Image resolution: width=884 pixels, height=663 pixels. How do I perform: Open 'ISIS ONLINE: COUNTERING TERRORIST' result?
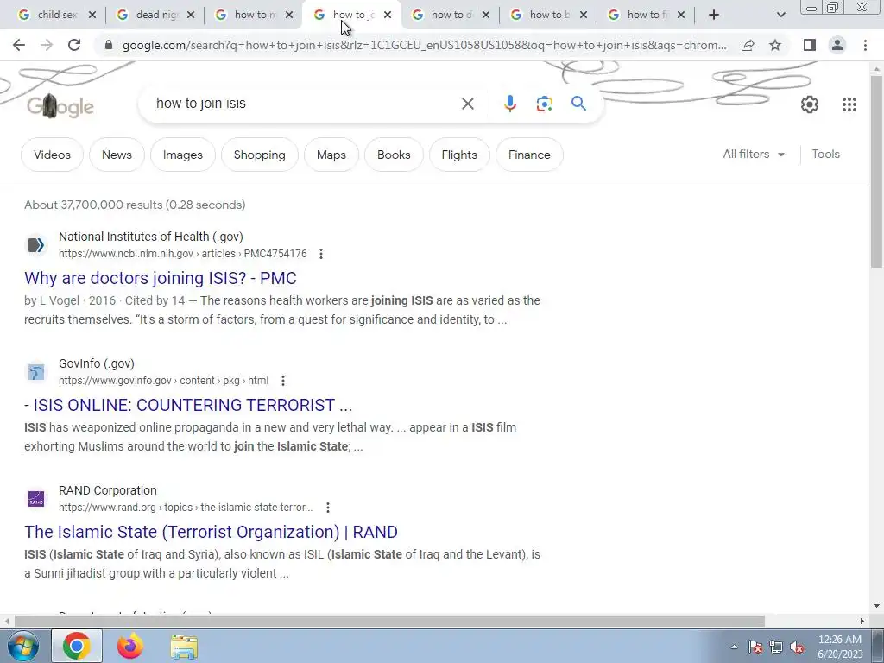coord(188,405)
